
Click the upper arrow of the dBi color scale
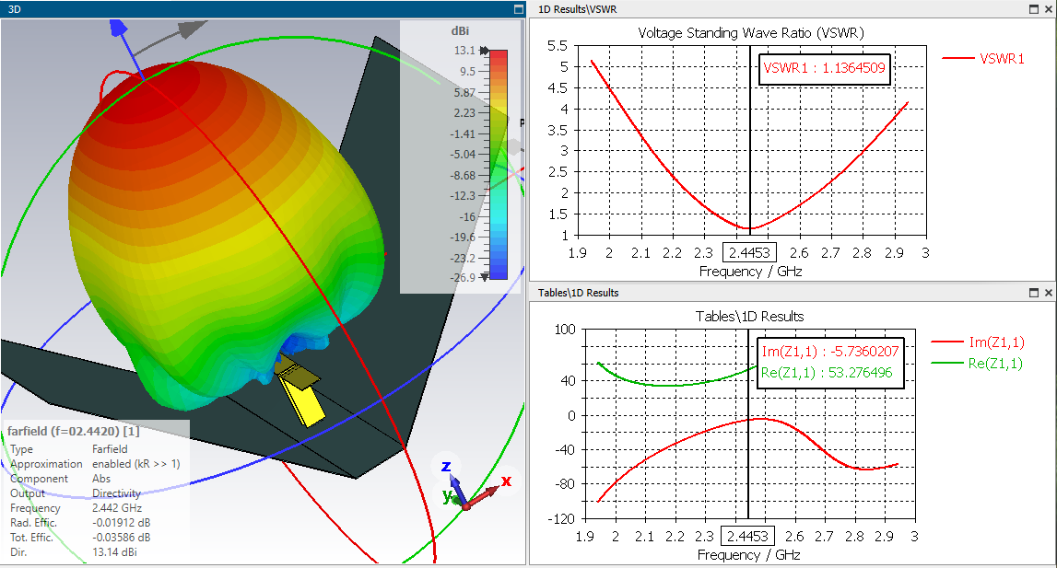pyautogui.click(x=484, y=51)
